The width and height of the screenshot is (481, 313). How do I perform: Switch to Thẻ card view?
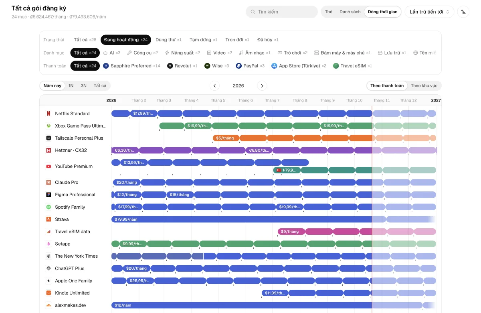(x=329, y=12)
